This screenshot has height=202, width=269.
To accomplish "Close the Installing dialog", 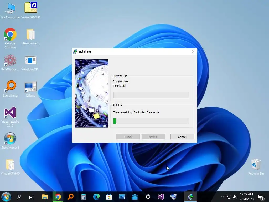I will [193, 52].
